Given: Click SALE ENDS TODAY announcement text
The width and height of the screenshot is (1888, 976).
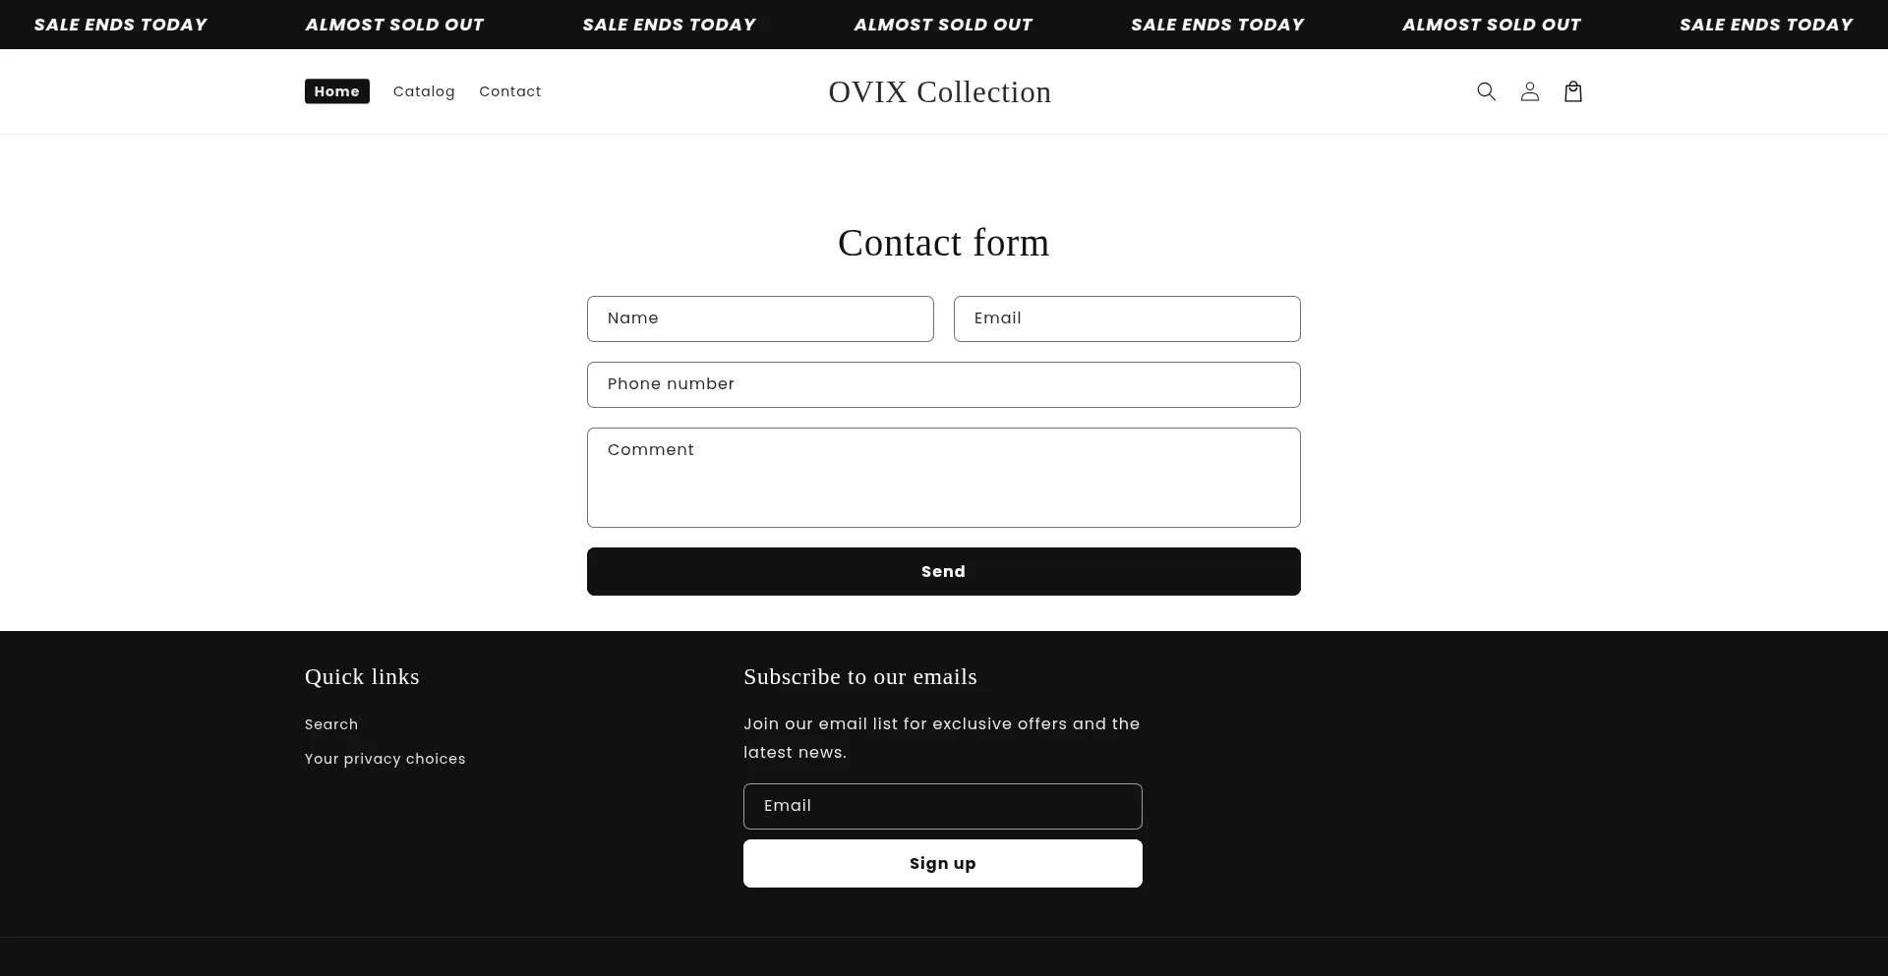Looking at the screenshot, I should 120,24.
